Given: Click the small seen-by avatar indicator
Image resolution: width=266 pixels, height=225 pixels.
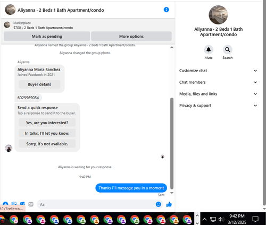Looking at the screenshot, I should 162,157.
